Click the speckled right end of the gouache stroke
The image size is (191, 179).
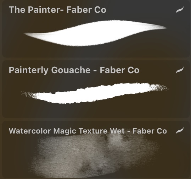[159, 87]
